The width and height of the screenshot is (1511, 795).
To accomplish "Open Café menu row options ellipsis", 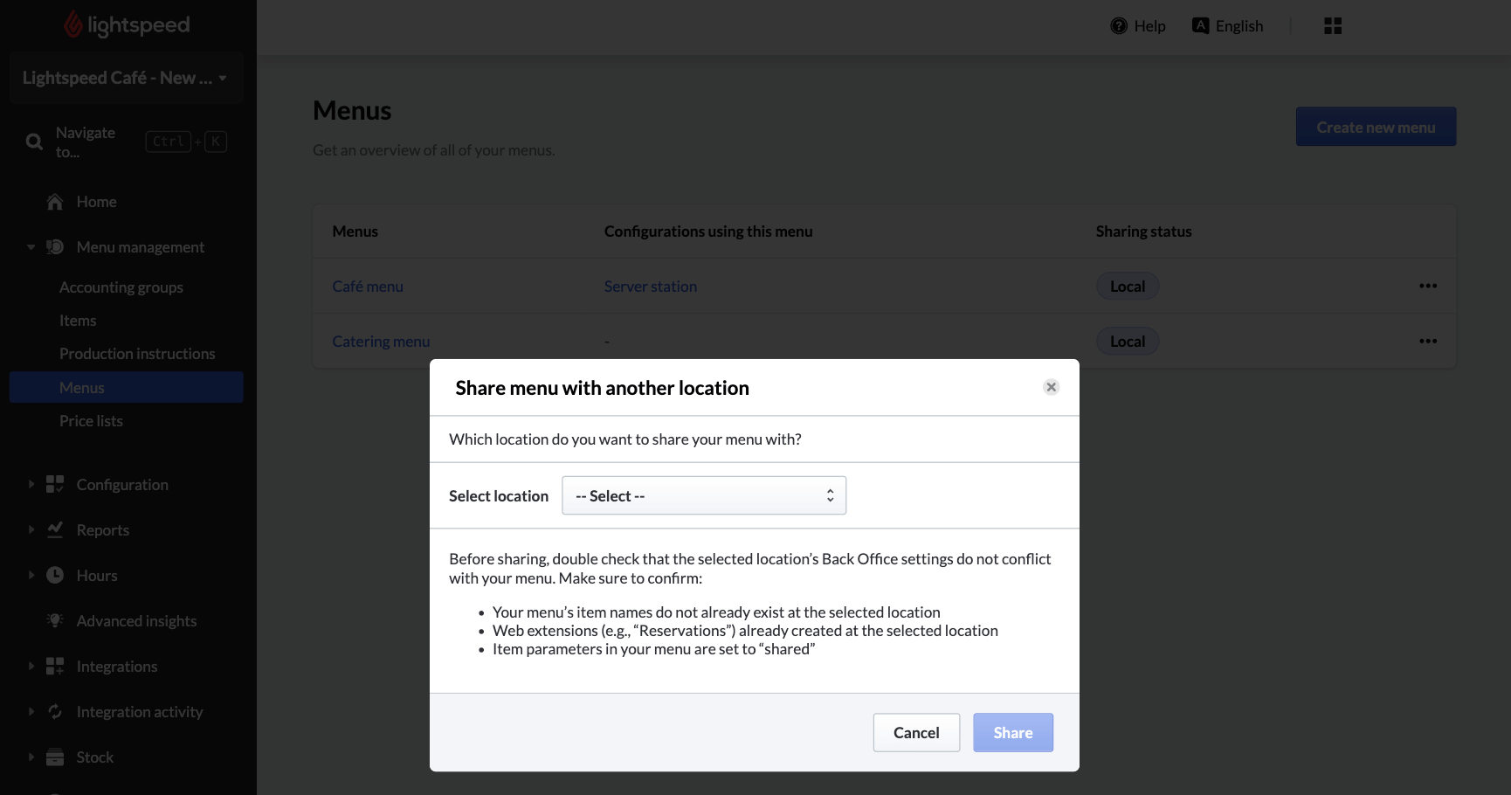I will click(x=1427, y=286).
